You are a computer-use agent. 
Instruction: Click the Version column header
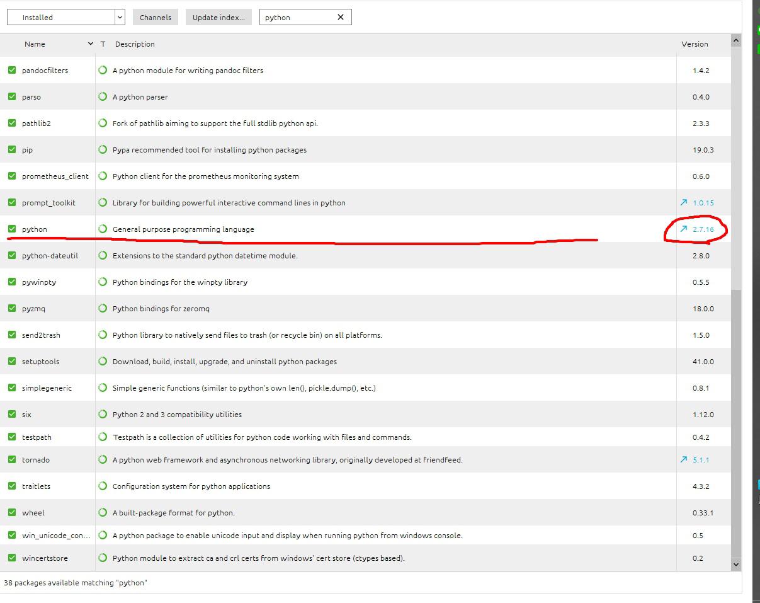695,44
